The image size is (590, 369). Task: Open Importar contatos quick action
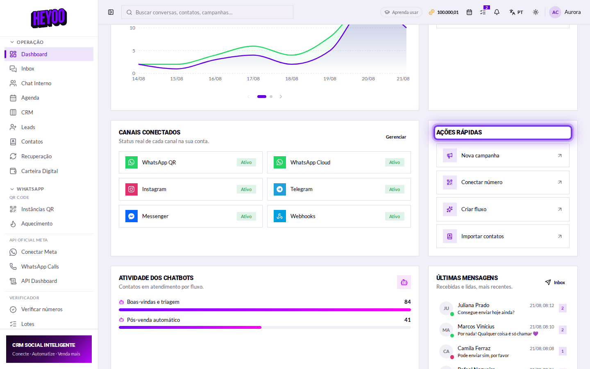(503, 236)
